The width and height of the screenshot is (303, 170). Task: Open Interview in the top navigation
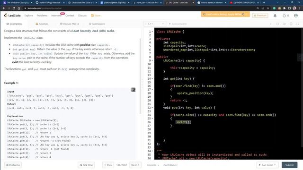coord(56,16)
